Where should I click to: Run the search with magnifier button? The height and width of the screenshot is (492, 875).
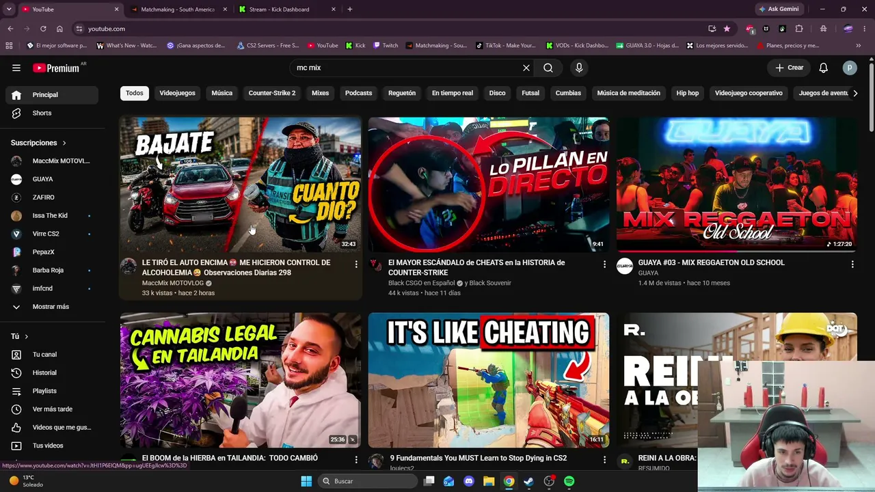tap(548, 68)
